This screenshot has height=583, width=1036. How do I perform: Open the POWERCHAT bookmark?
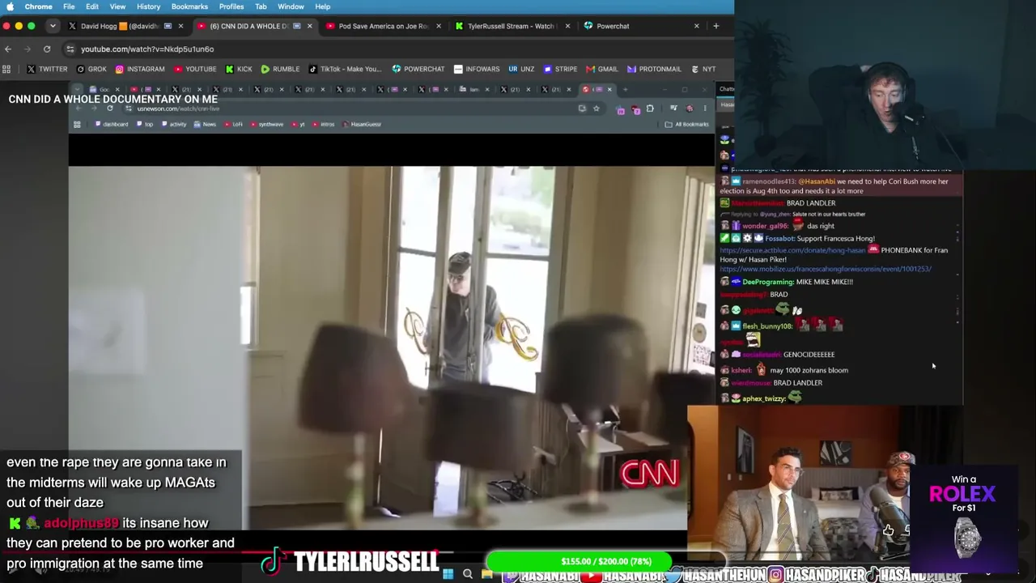click(x=418, y=69)
